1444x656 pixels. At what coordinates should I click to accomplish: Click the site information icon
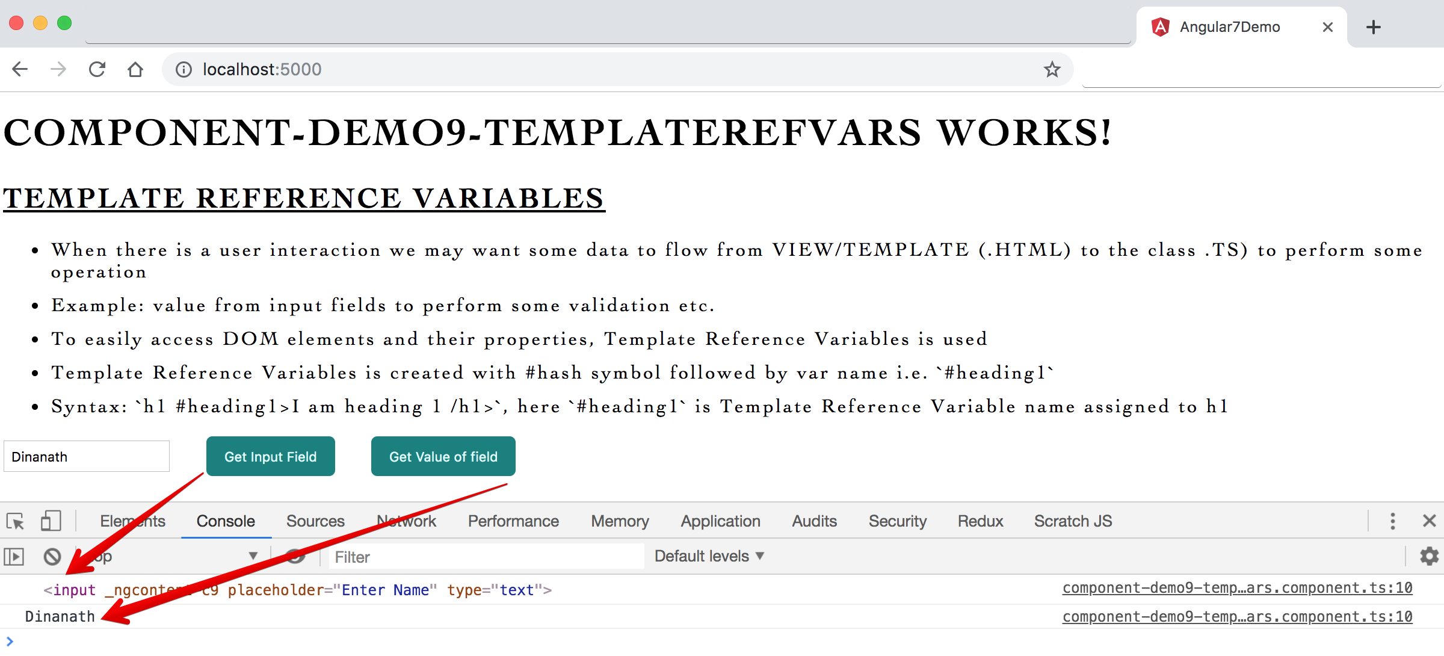pyautogui.click(x=184, y=70)
